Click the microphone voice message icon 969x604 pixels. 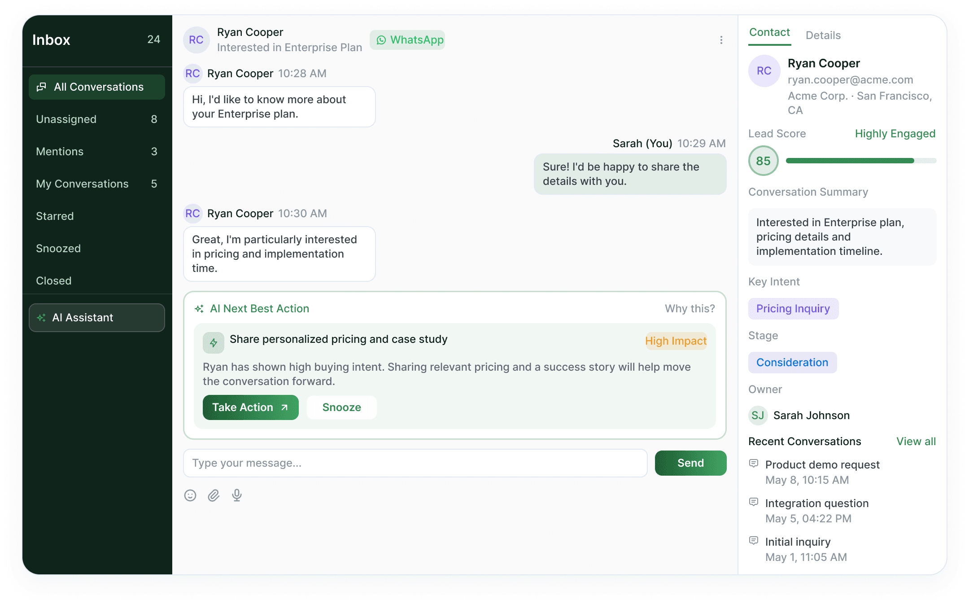tap(237, 495)
